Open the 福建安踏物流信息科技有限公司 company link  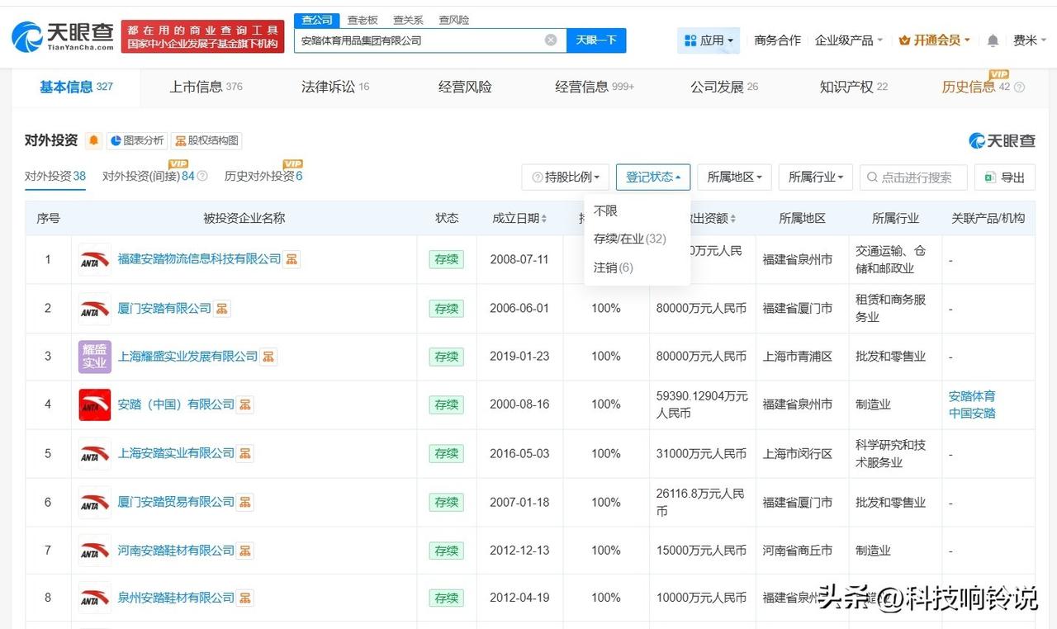tap(199, 259)
